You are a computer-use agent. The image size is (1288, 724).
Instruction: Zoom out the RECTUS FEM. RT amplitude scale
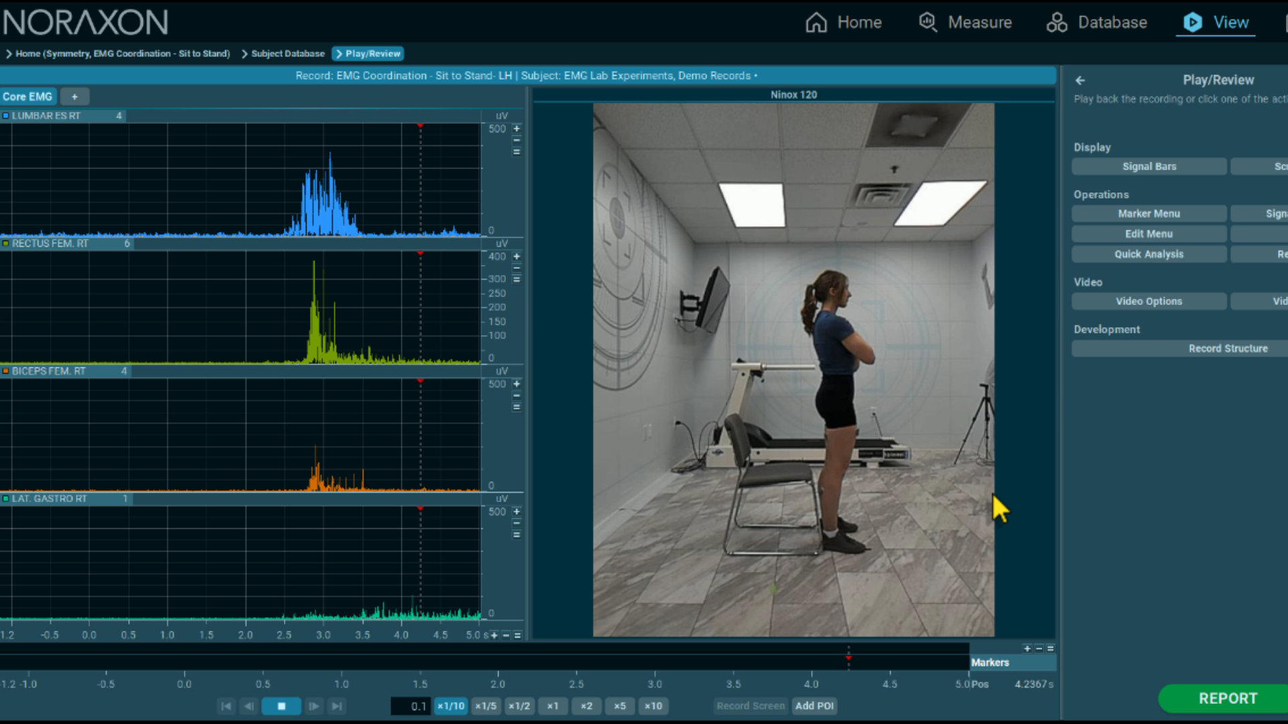click(x=517, y=268)
